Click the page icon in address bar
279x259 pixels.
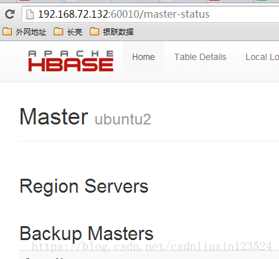pyautogui.click(x=30, y=15)
